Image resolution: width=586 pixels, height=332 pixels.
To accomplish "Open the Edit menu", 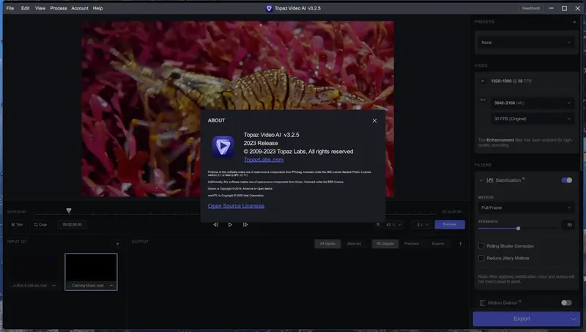I will [x=26, y=8].
